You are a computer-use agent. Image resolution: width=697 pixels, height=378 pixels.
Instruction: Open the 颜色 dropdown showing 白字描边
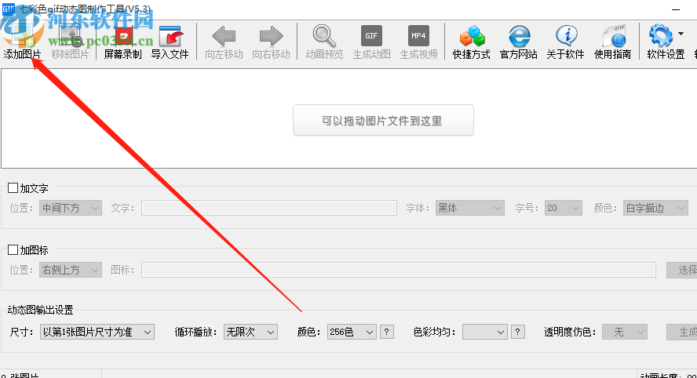[x=655, y=208]
